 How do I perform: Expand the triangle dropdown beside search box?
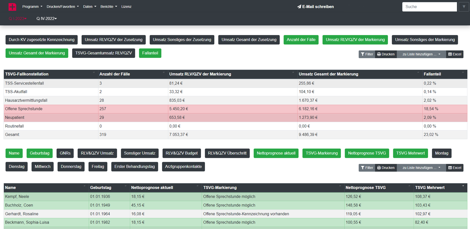click(463, 7)
